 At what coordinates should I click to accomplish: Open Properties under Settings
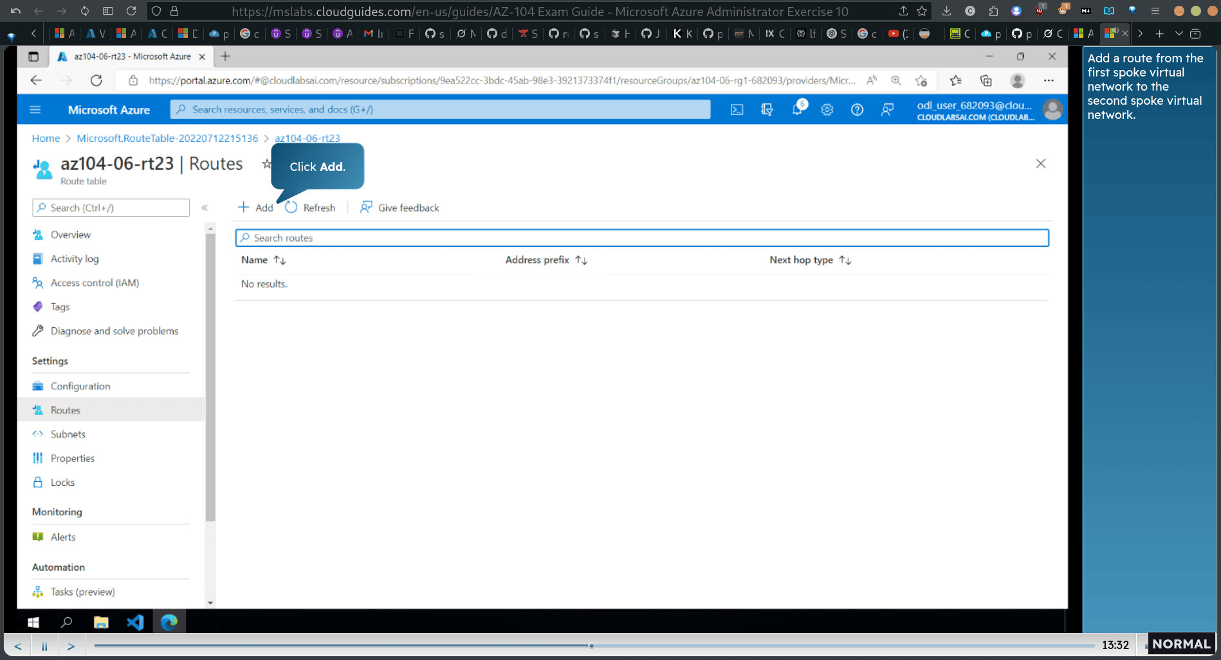coord(72,458)
